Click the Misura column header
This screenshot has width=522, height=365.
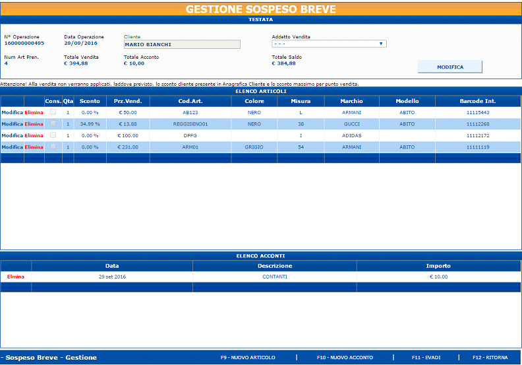coord(301,101)
